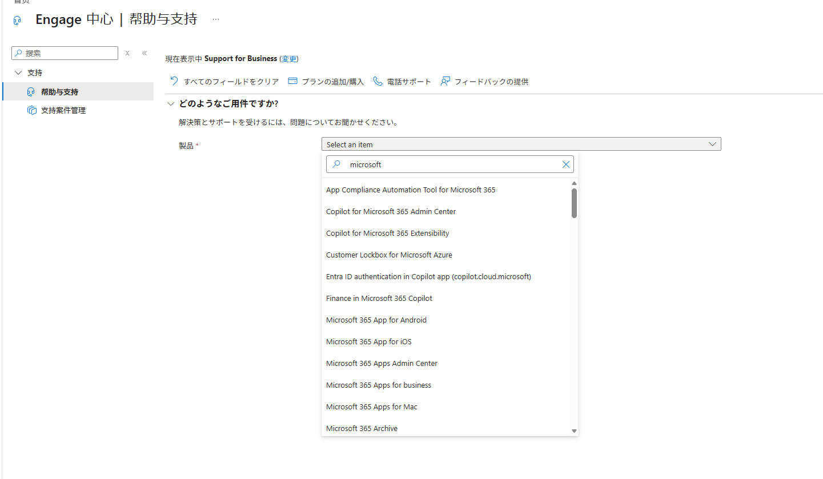Image resolution: width=823 pixels, height=479 pixels.
Task: Click the credit card icon for プランの追加/購入
Action: (x=293, y=81)
